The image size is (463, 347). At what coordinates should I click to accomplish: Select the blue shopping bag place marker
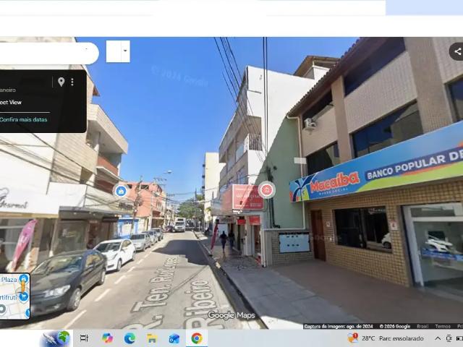pyautogui.click(x=121, y=191)
